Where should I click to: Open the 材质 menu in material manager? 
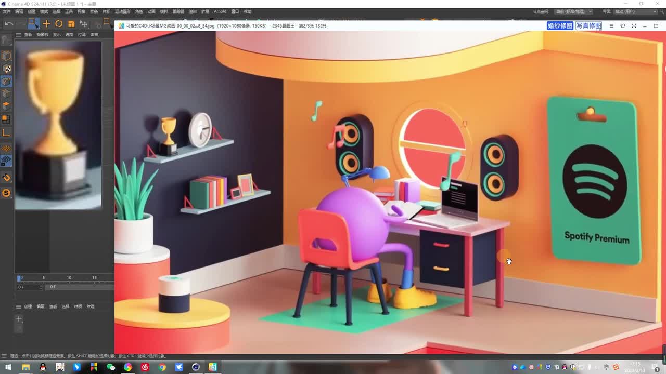[x=78, y=306]
